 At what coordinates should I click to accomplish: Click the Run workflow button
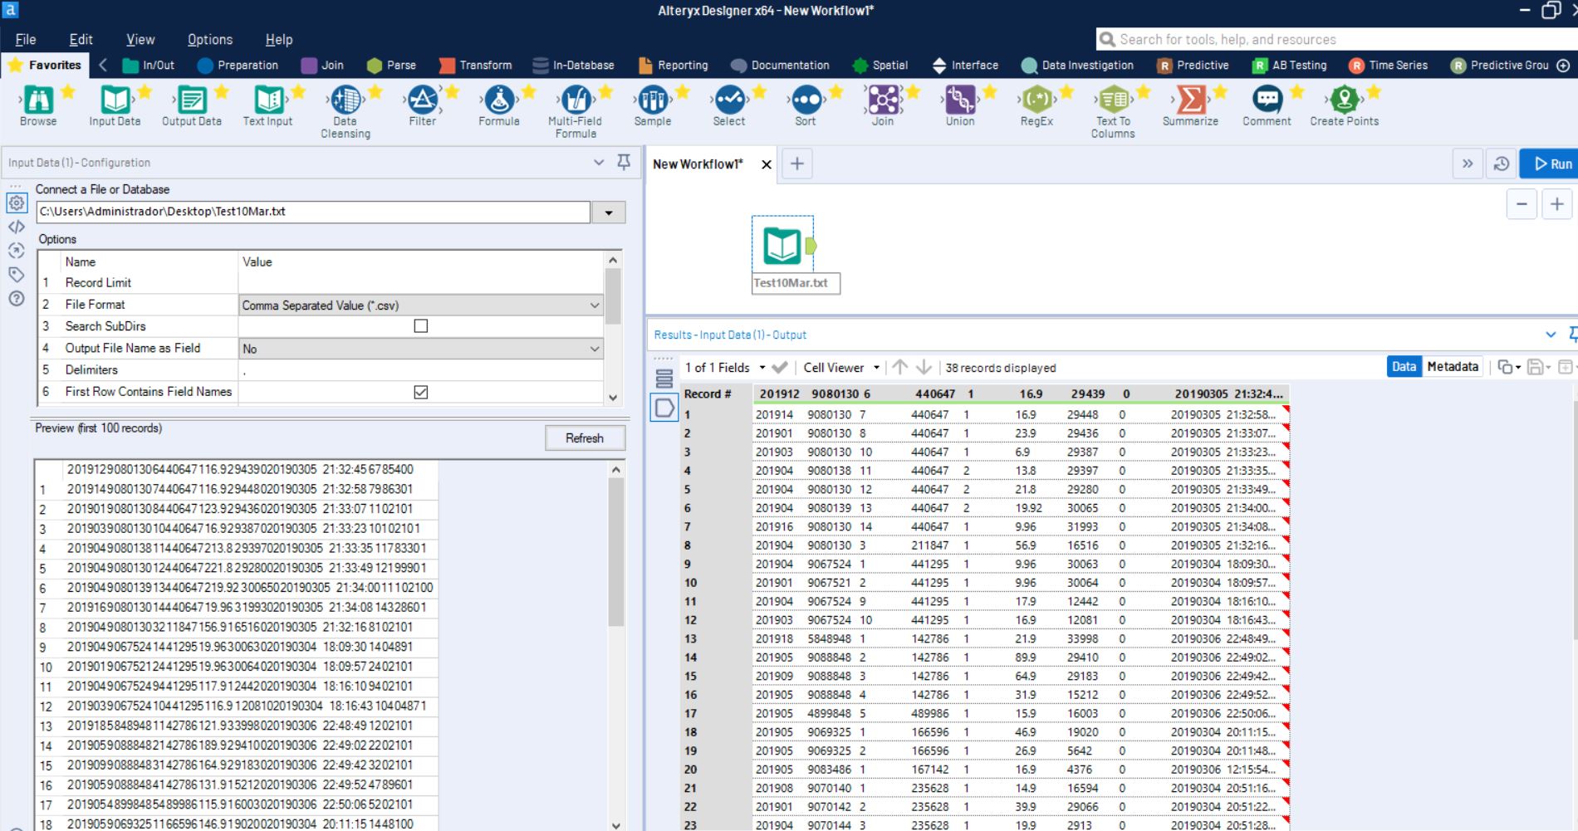[1551, 164]
